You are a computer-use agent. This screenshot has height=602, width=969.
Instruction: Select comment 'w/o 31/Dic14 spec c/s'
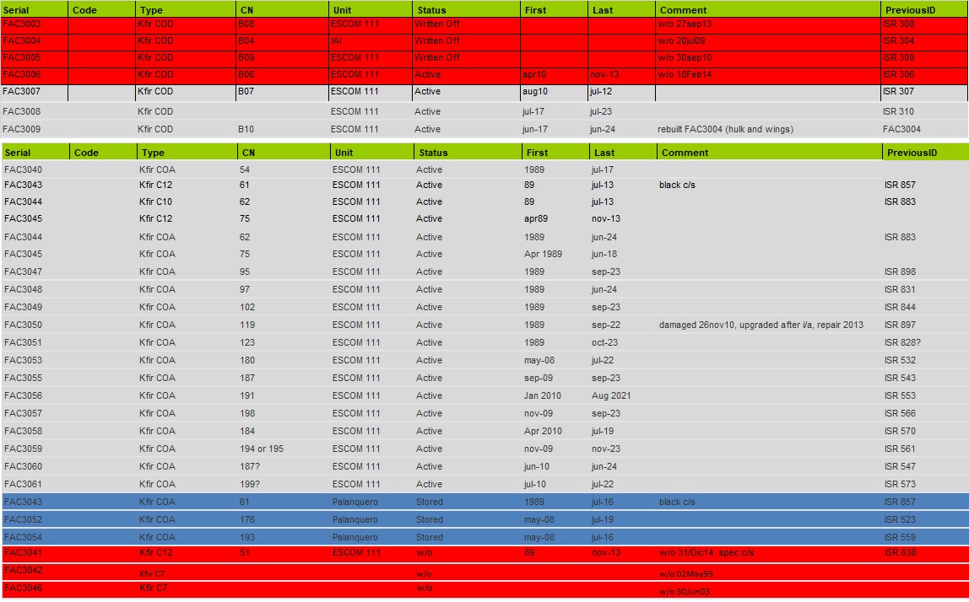(706, 553)
